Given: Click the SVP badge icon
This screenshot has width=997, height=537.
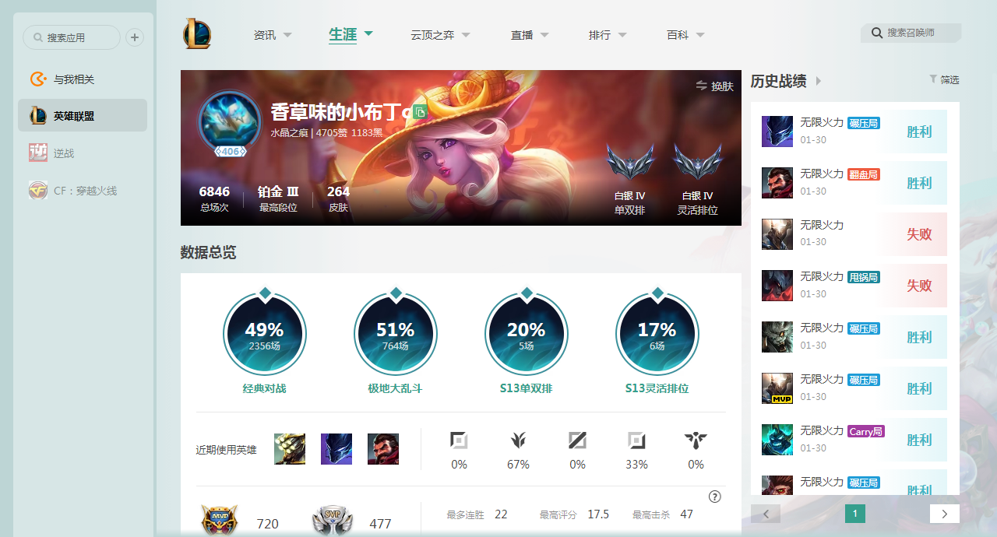Looking at the screenshot, I should coord(333,521).
